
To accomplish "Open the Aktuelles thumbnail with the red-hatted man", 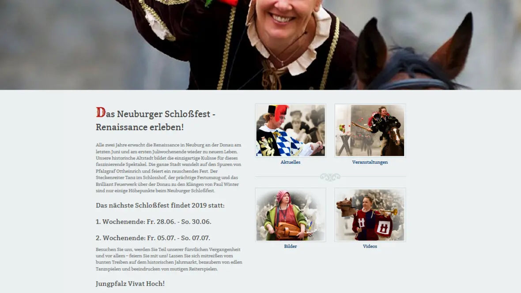I will pyautogui.click(x=291, y=130).
